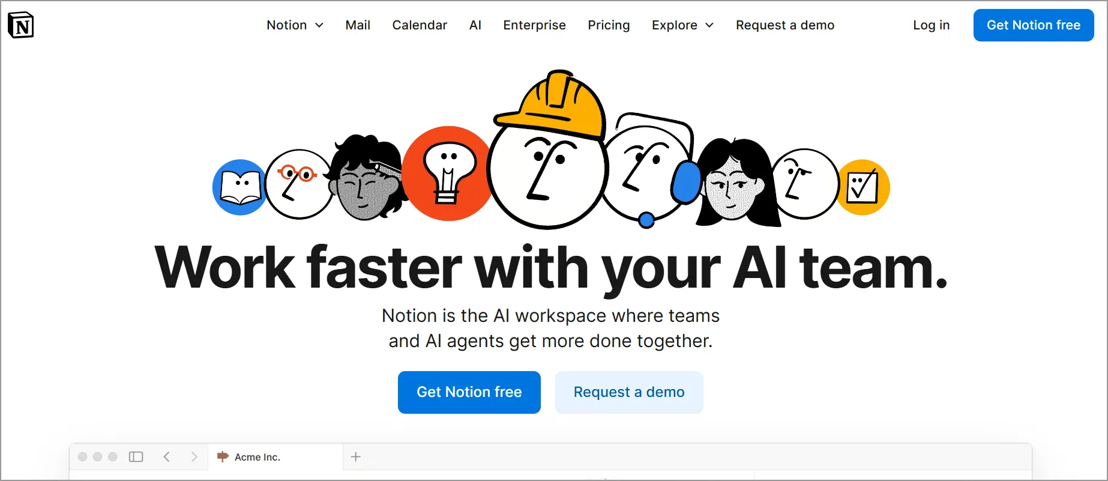
Task: Click the back arrow in app mockup
Action: click(167, 457)
